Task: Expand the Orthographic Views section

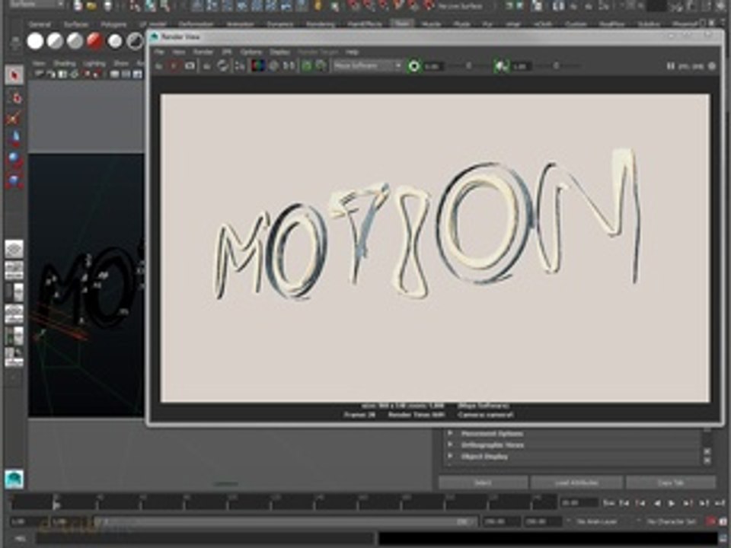Action: 450,445
